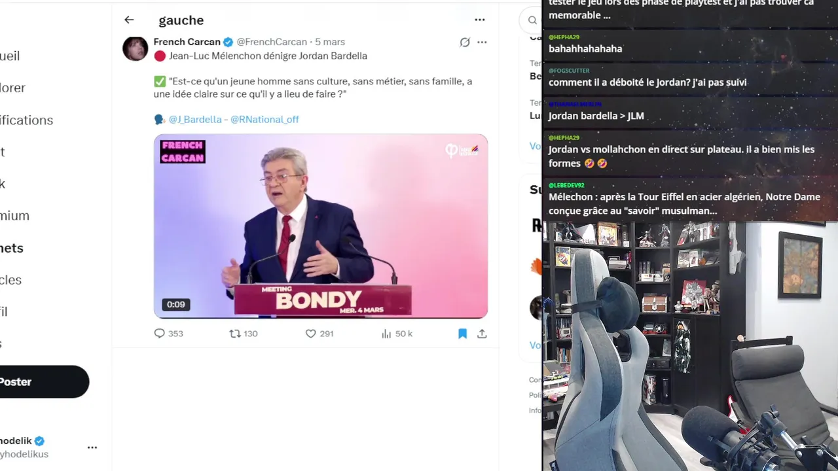
Task: Open the French Carcan tweet more menu
Action: (x=482, y=43)
